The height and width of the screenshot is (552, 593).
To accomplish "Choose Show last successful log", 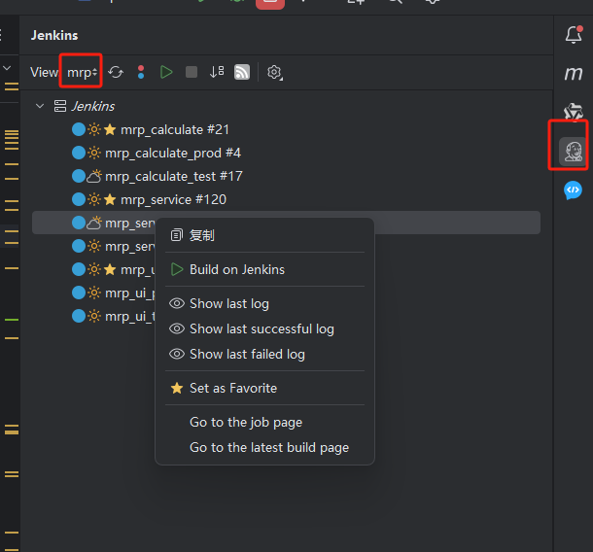I will (x=262, y=328).
